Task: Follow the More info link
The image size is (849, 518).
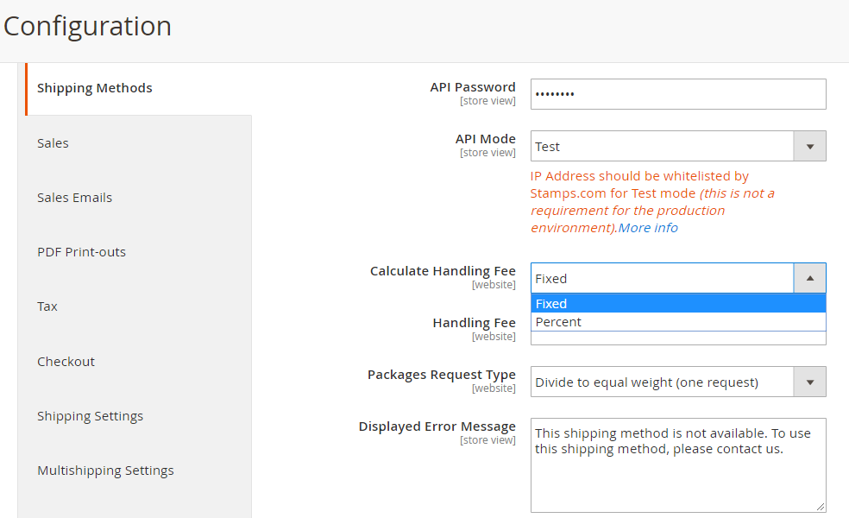Action: (648, 228)
